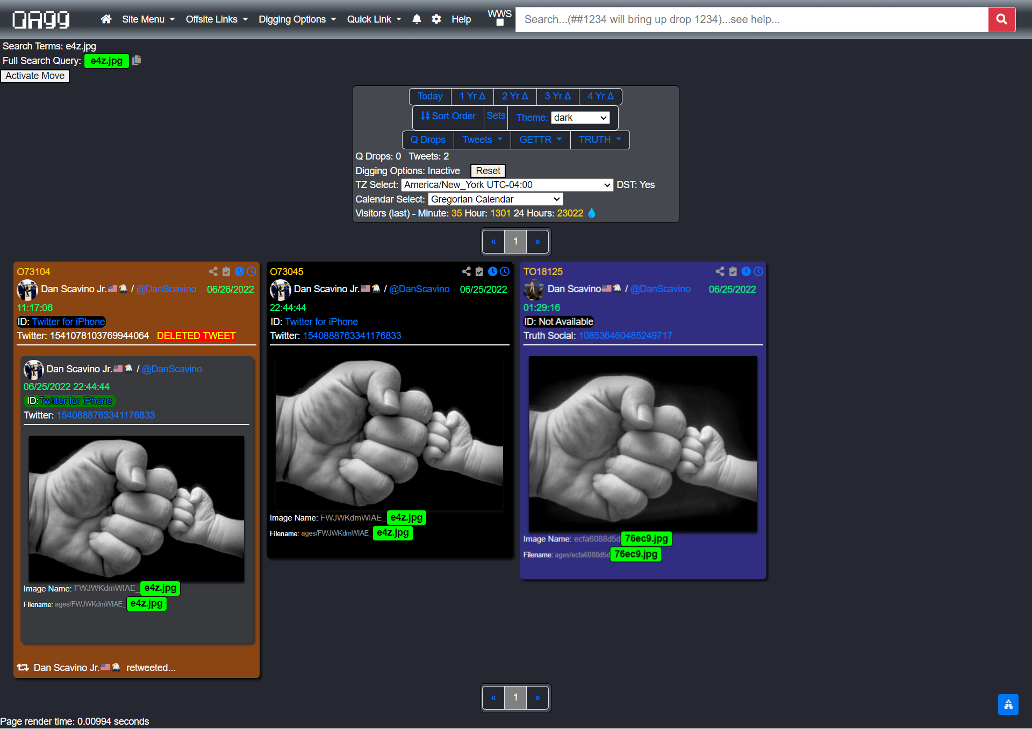Open fist bump image in retweeted post O73104
Viewport: 1032px width, 729px height.
[x=137, y=508]
